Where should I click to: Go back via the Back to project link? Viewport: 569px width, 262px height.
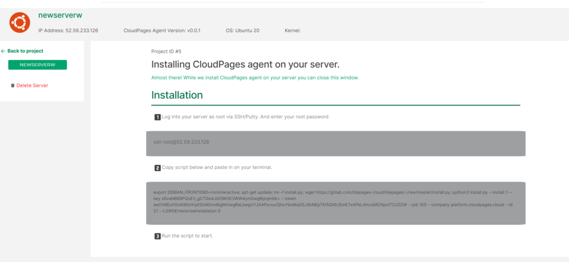(x=25, y=51)
